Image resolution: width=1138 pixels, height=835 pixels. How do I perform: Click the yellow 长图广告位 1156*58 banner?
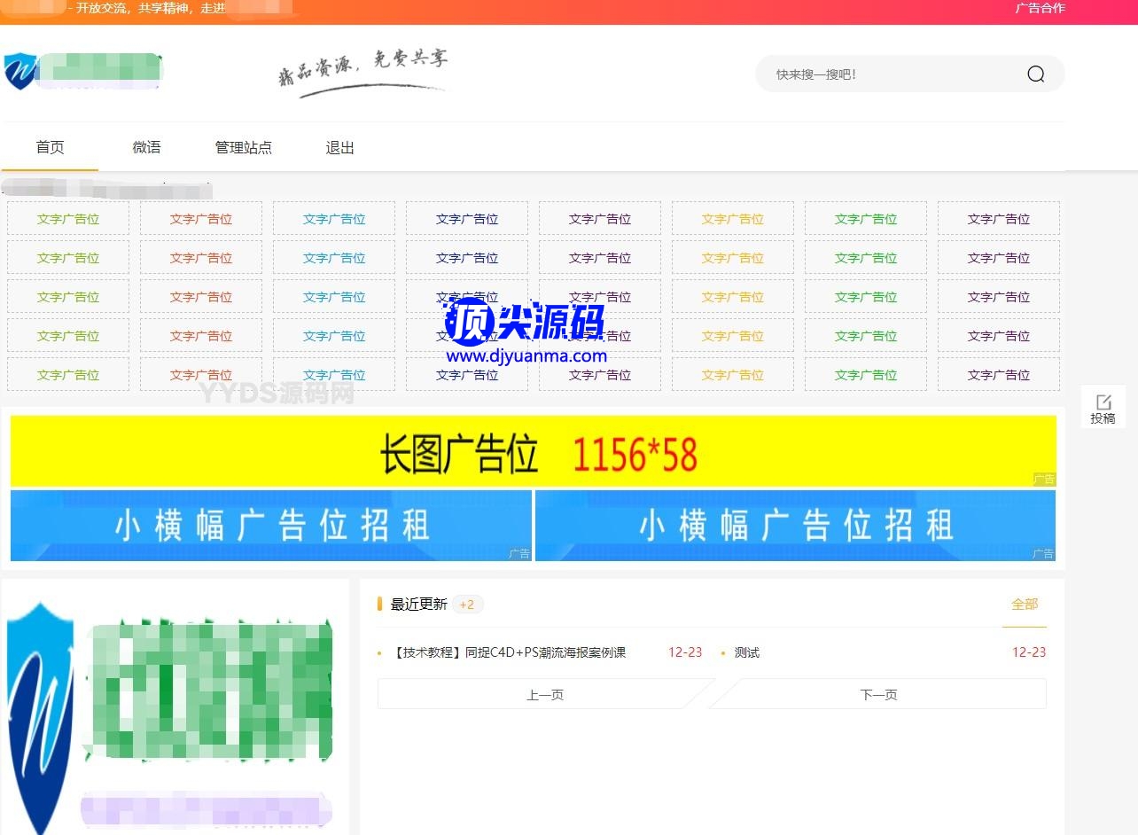(x=533, y=452)
